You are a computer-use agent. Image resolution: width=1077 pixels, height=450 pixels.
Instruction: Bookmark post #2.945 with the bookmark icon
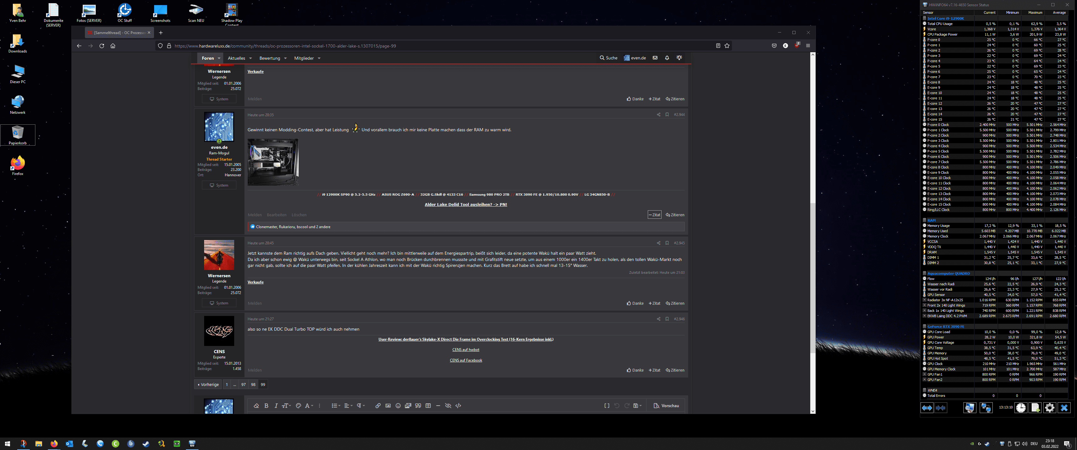(x=667, y=243)
